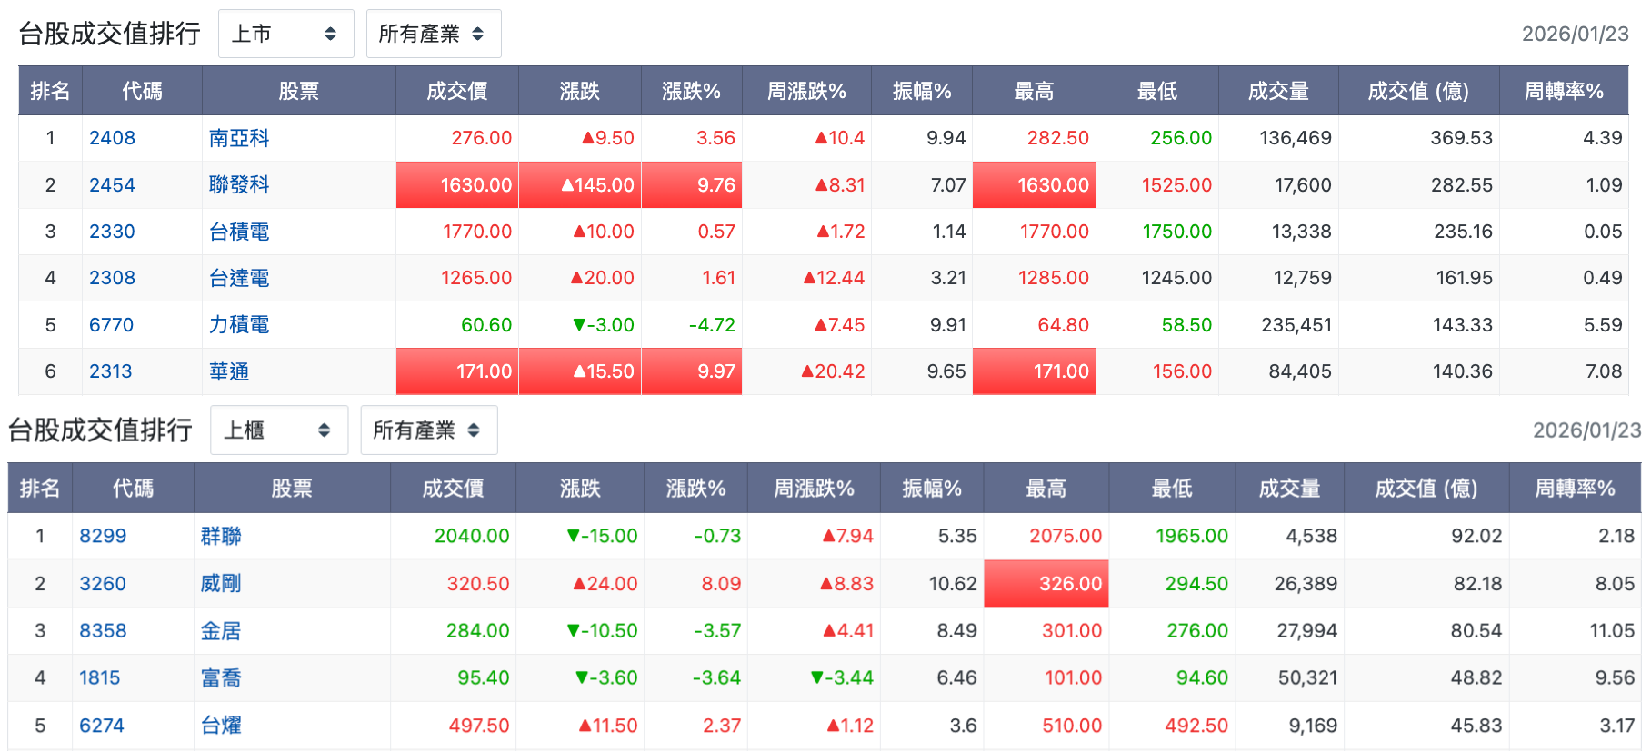
Task: Open the 上櫃 market dropdown
Action: 278,430
